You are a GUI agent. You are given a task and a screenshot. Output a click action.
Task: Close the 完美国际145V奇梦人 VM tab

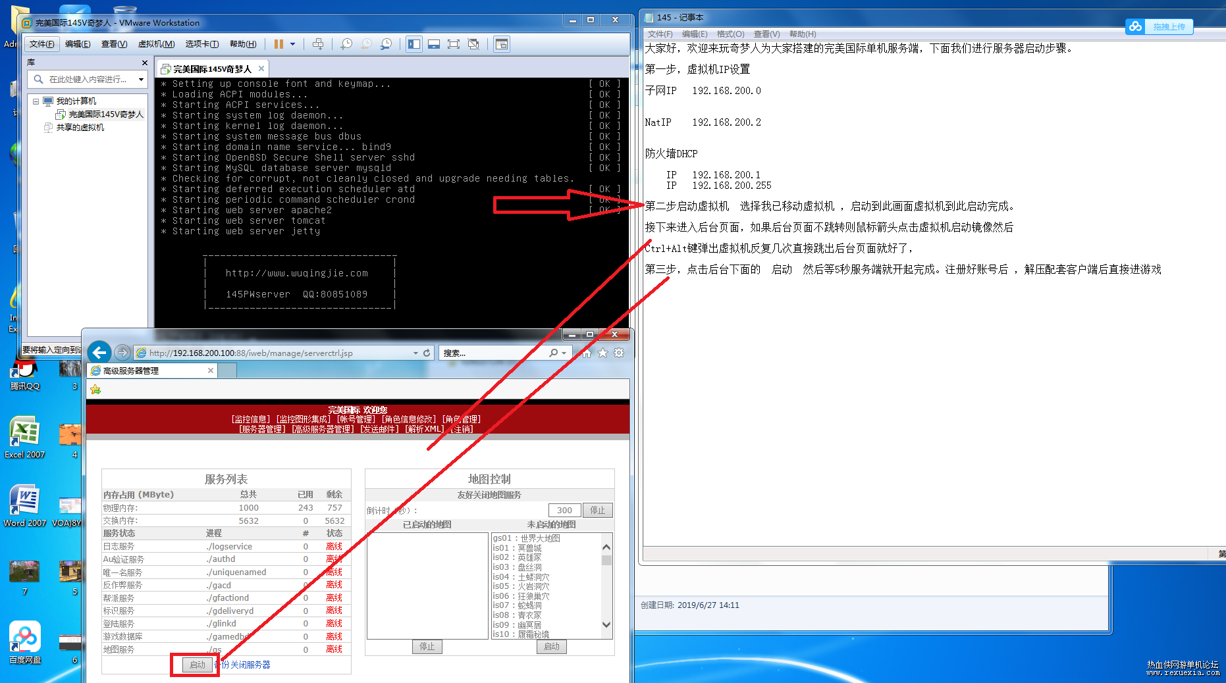pos(261,68)
